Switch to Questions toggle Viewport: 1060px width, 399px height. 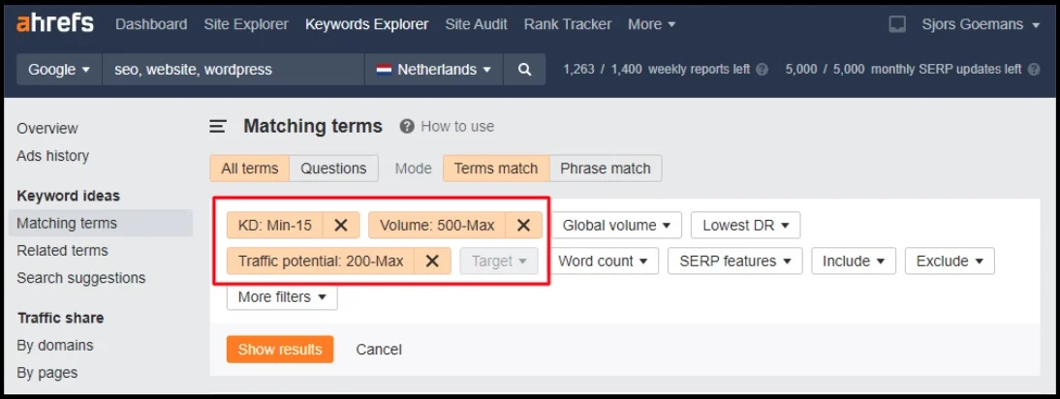[334, 169]
